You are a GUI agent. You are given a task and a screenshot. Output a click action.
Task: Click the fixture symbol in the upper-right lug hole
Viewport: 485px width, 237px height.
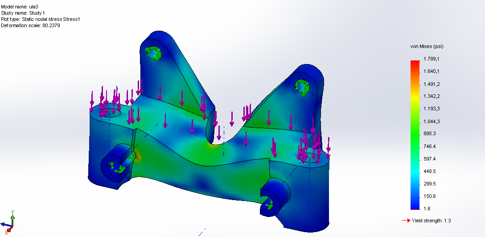coord(302,87)
